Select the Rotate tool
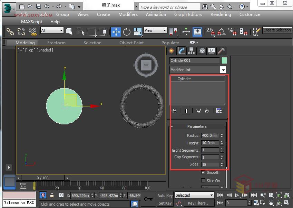 click(x=127, y=32)
